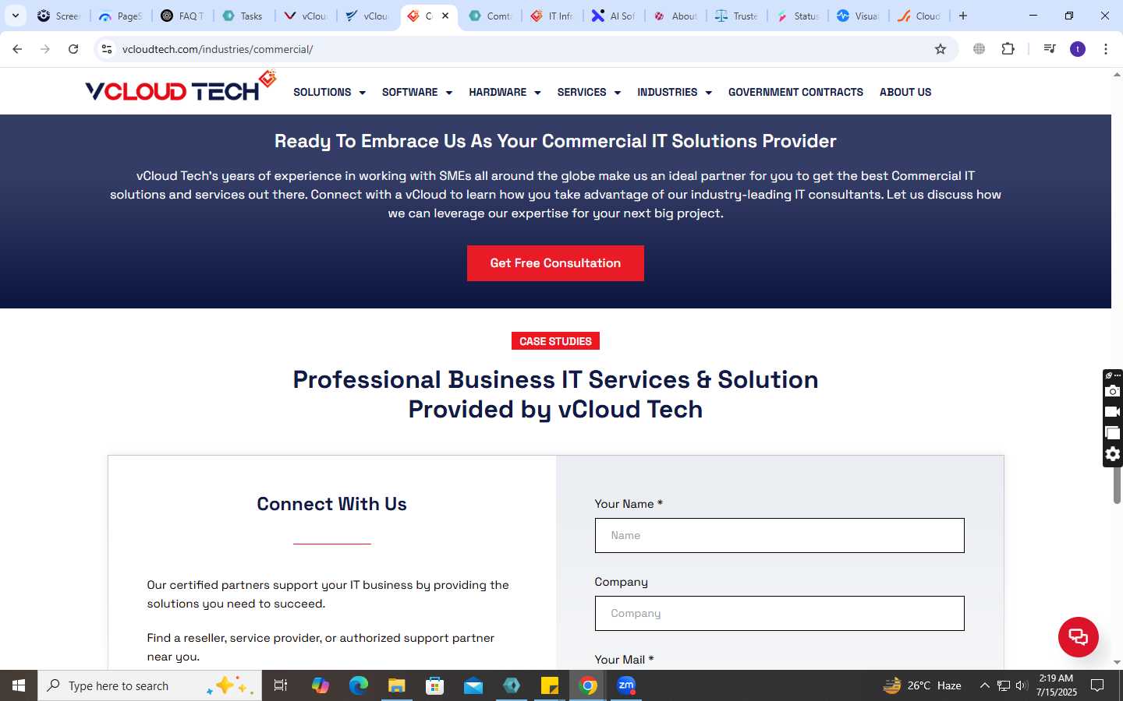Switch to the PageS tab
The width and height of the screenshot is (1123, 701).
click(121, 16)
